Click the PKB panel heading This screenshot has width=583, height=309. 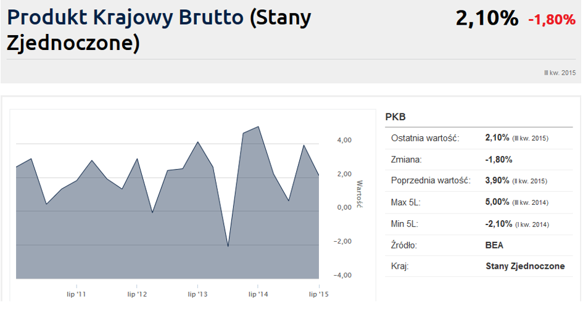click(395, 117)
